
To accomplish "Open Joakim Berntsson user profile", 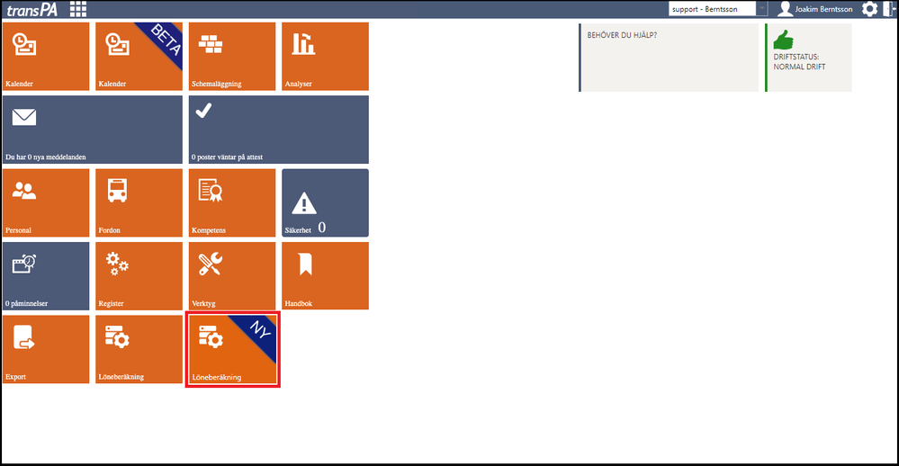I will click(x=814, y=9).
